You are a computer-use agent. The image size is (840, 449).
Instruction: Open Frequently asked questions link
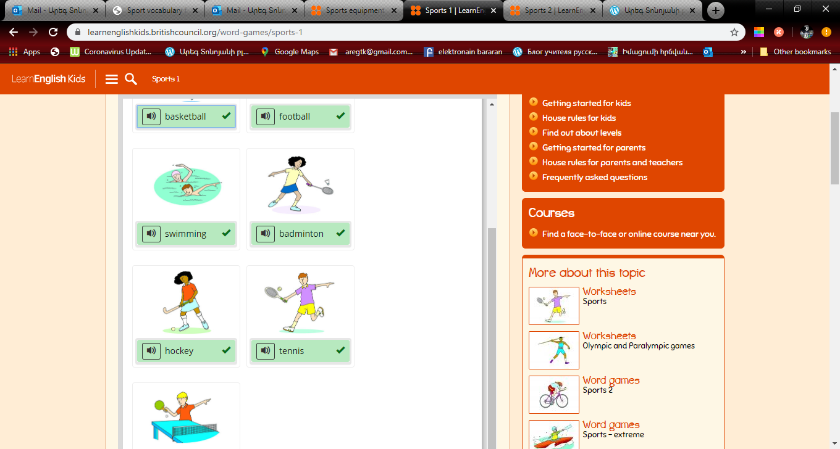click(x=594, y=177)
